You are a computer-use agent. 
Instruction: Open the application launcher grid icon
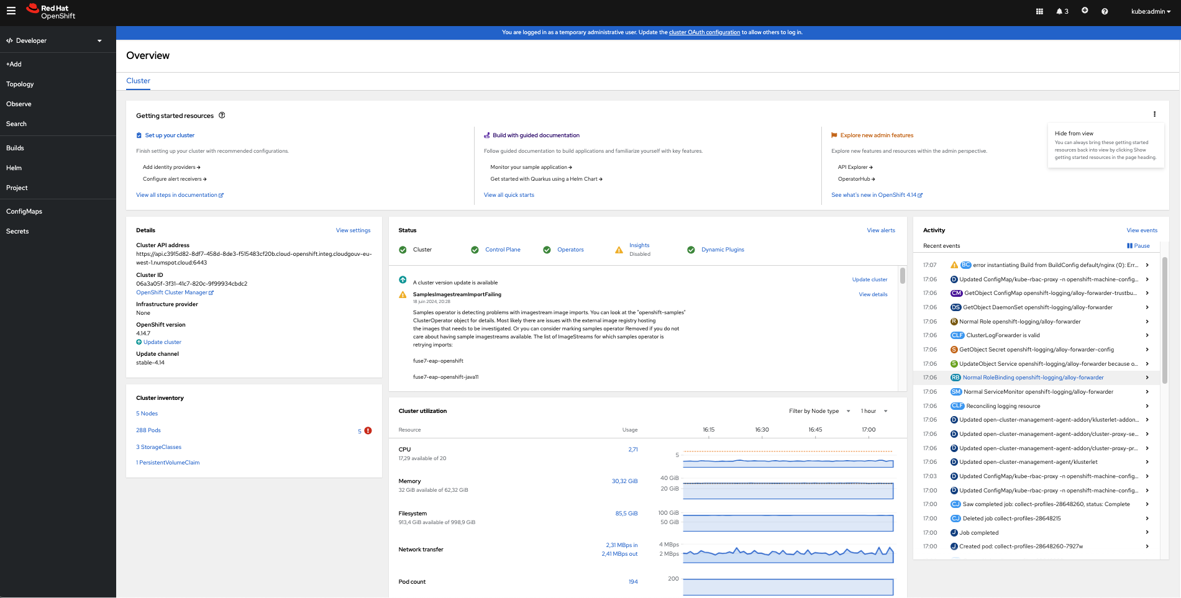click(x=1039, y=11)
